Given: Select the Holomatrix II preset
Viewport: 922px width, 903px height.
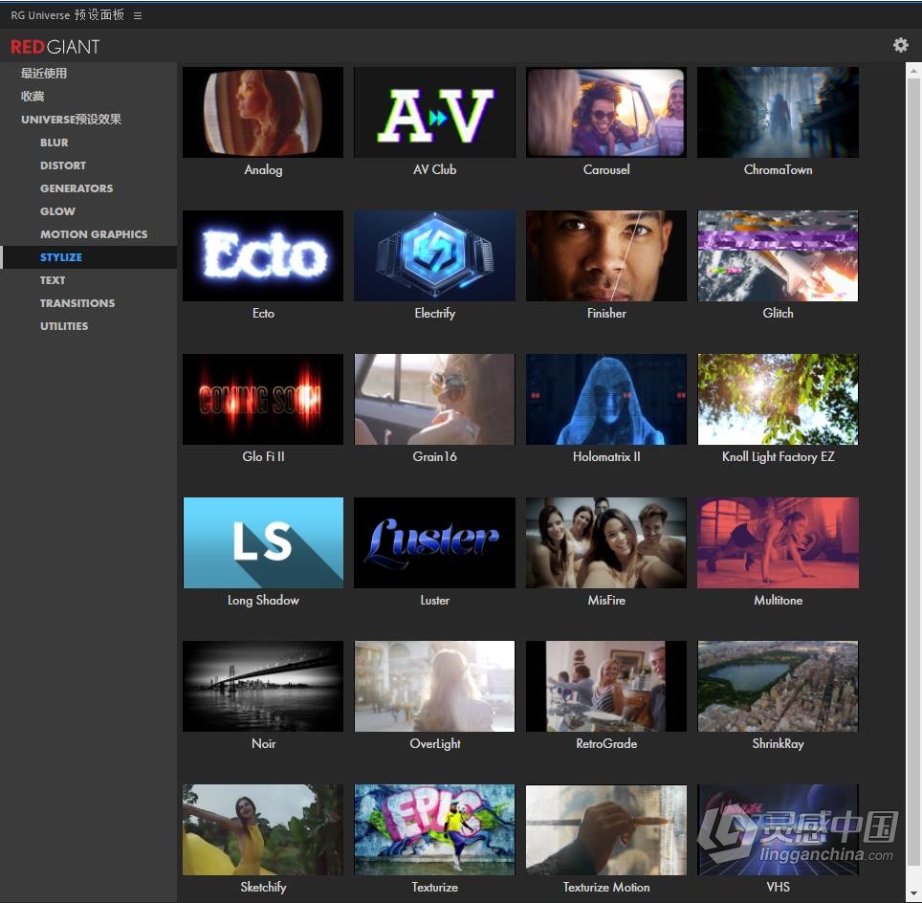Looking at the screenshot, I should tap(606, 399).
